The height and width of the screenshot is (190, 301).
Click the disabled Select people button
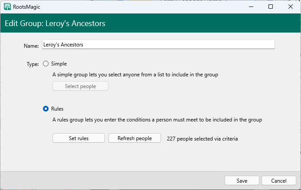(x=80, y=86)
